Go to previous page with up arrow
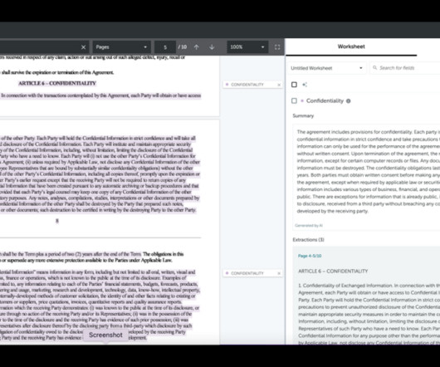 (197, 47)
